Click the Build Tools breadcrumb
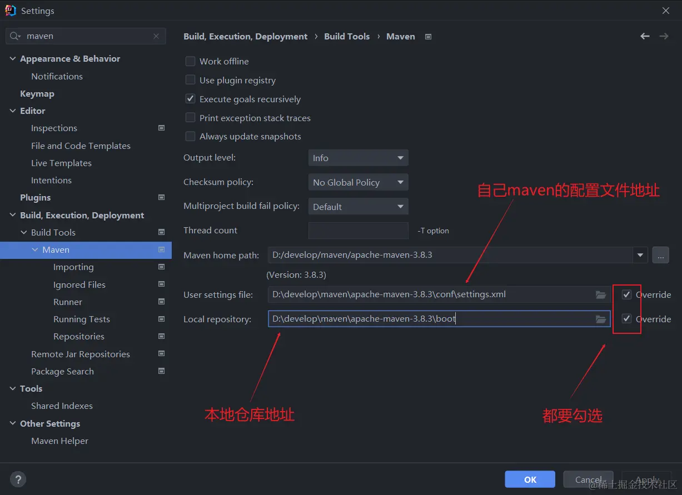682x495 pixels. point(347,37)
